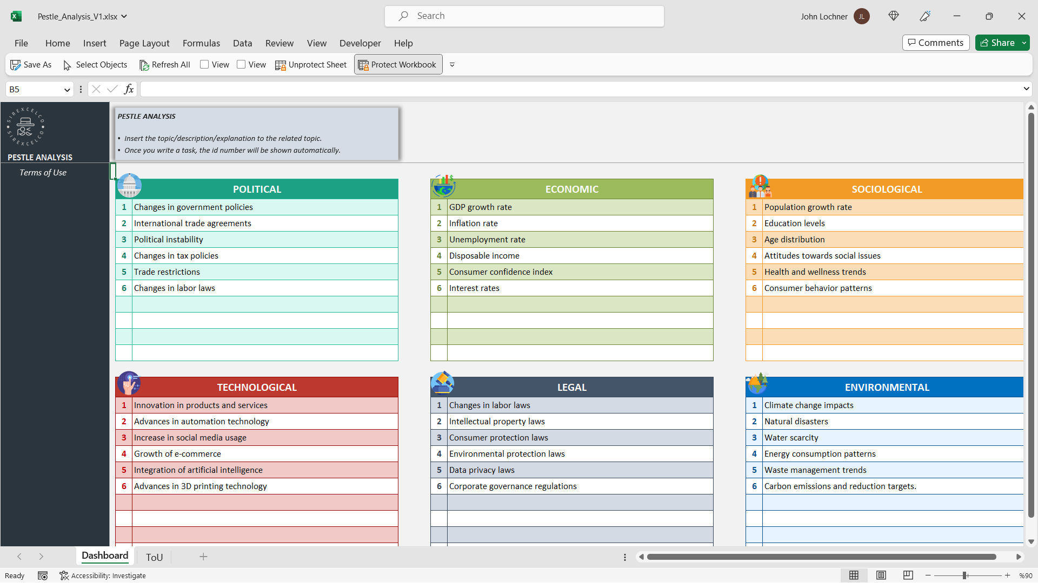This screenshot has width=1038, height=583.
Task: Expand the formula bar
Action: pyautogui.click(x=1026, y=89)
